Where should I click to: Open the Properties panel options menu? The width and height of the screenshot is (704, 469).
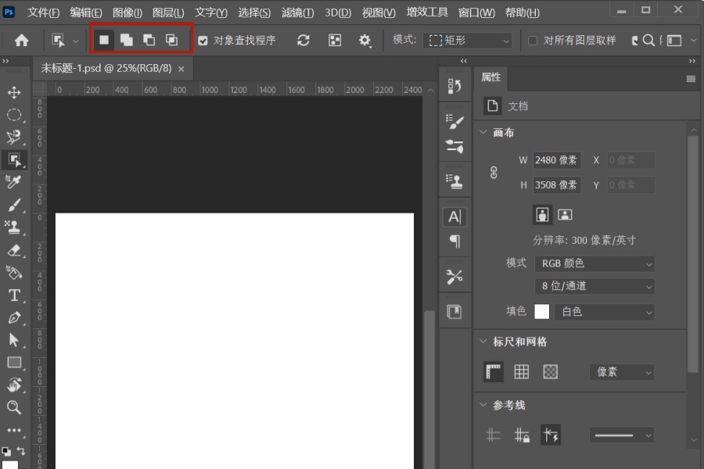click(x=691, y=79)
